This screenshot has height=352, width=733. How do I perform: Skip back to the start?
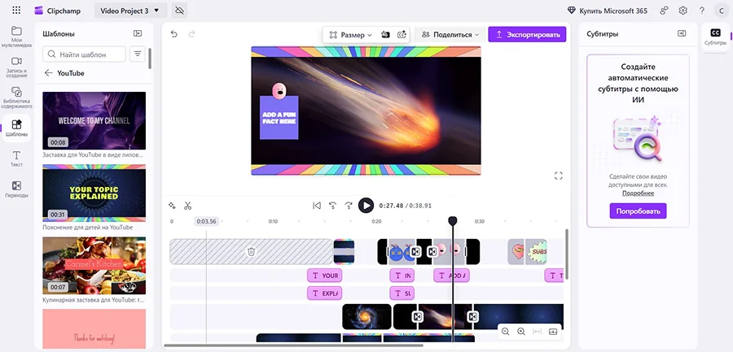pos(317,206)
